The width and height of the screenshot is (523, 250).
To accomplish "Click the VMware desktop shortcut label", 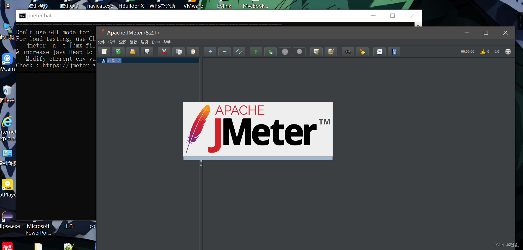I will [x=193, y=6].
